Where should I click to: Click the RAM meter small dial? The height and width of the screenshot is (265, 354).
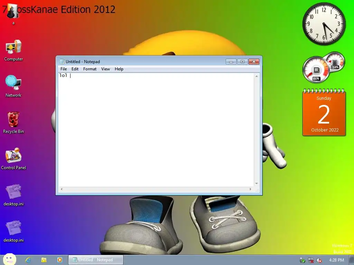tap(335, 62)
